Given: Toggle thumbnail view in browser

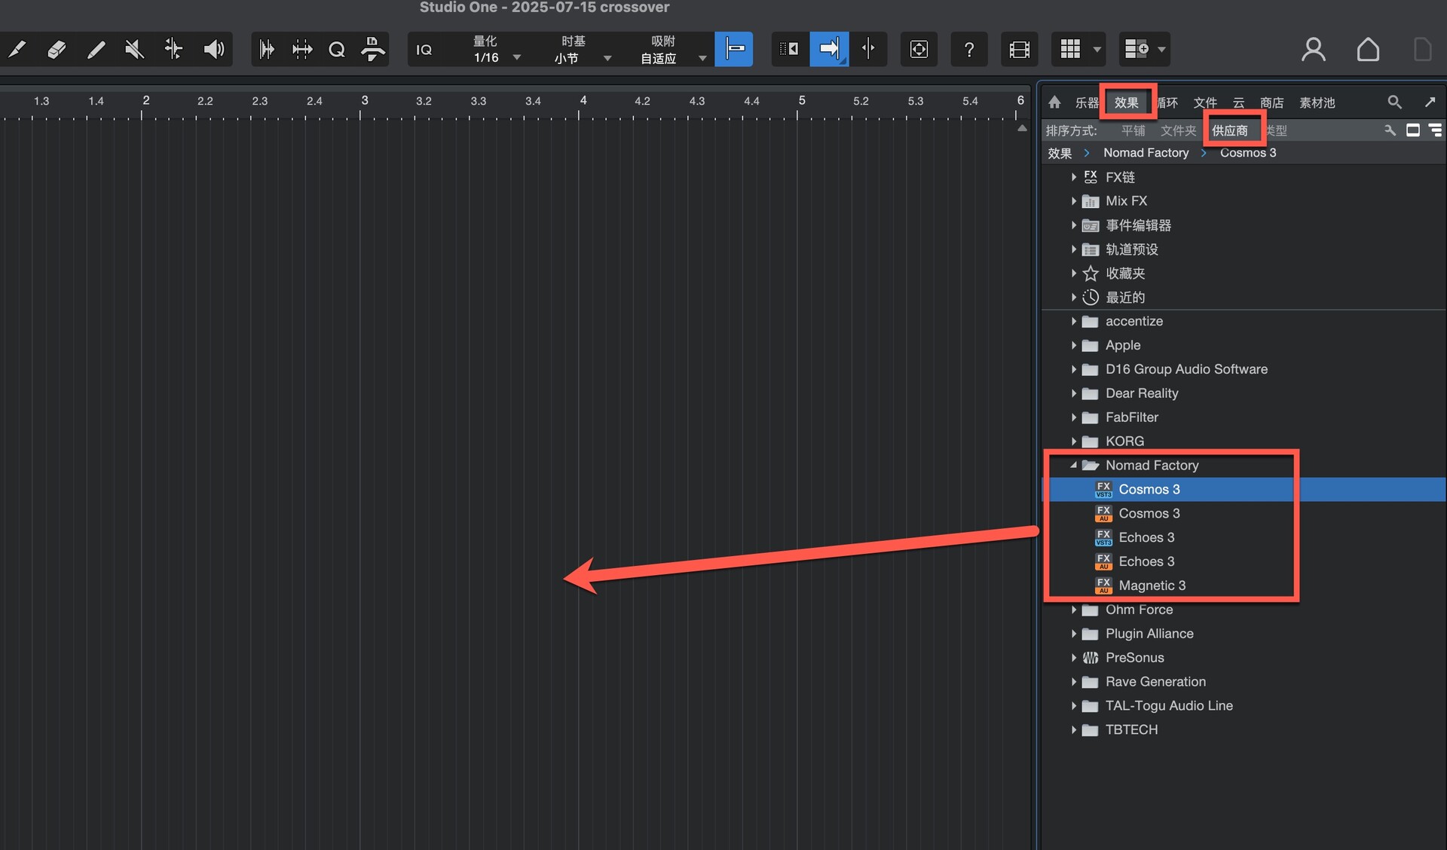Looking at the screenshot, I should coord(1413,130).
